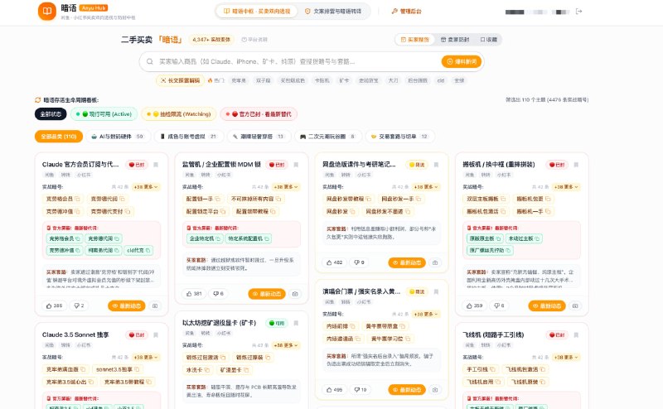Viewport: 663px width, 409px height.
Task: Copy 网盘秒发不墨迹 via its copy icon
Action: [x=408, y=211]
